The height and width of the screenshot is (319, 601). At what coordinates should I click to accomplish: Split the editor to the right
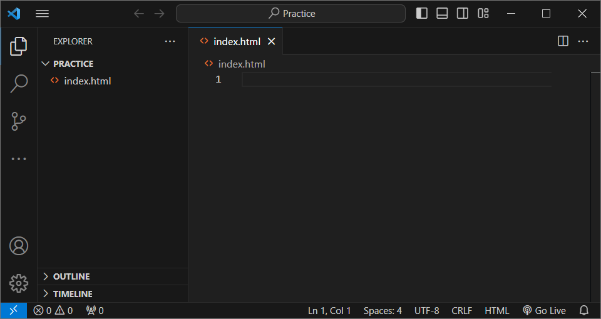coord(563,41)
